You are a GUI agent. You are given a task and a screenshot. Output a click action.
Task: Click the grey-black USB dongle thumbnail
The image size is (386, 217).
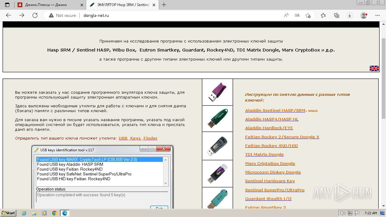217,146
